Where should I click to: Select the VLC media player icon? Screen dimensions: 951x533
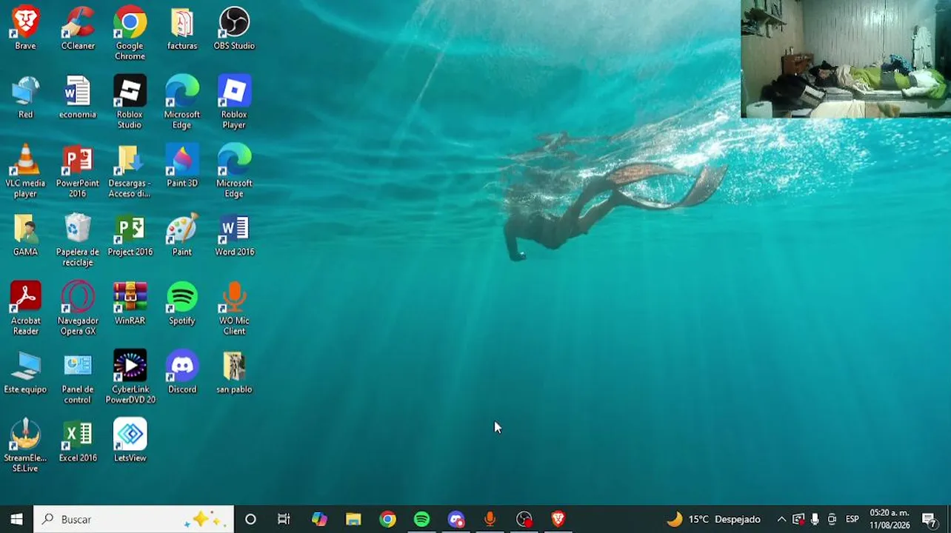25,171
